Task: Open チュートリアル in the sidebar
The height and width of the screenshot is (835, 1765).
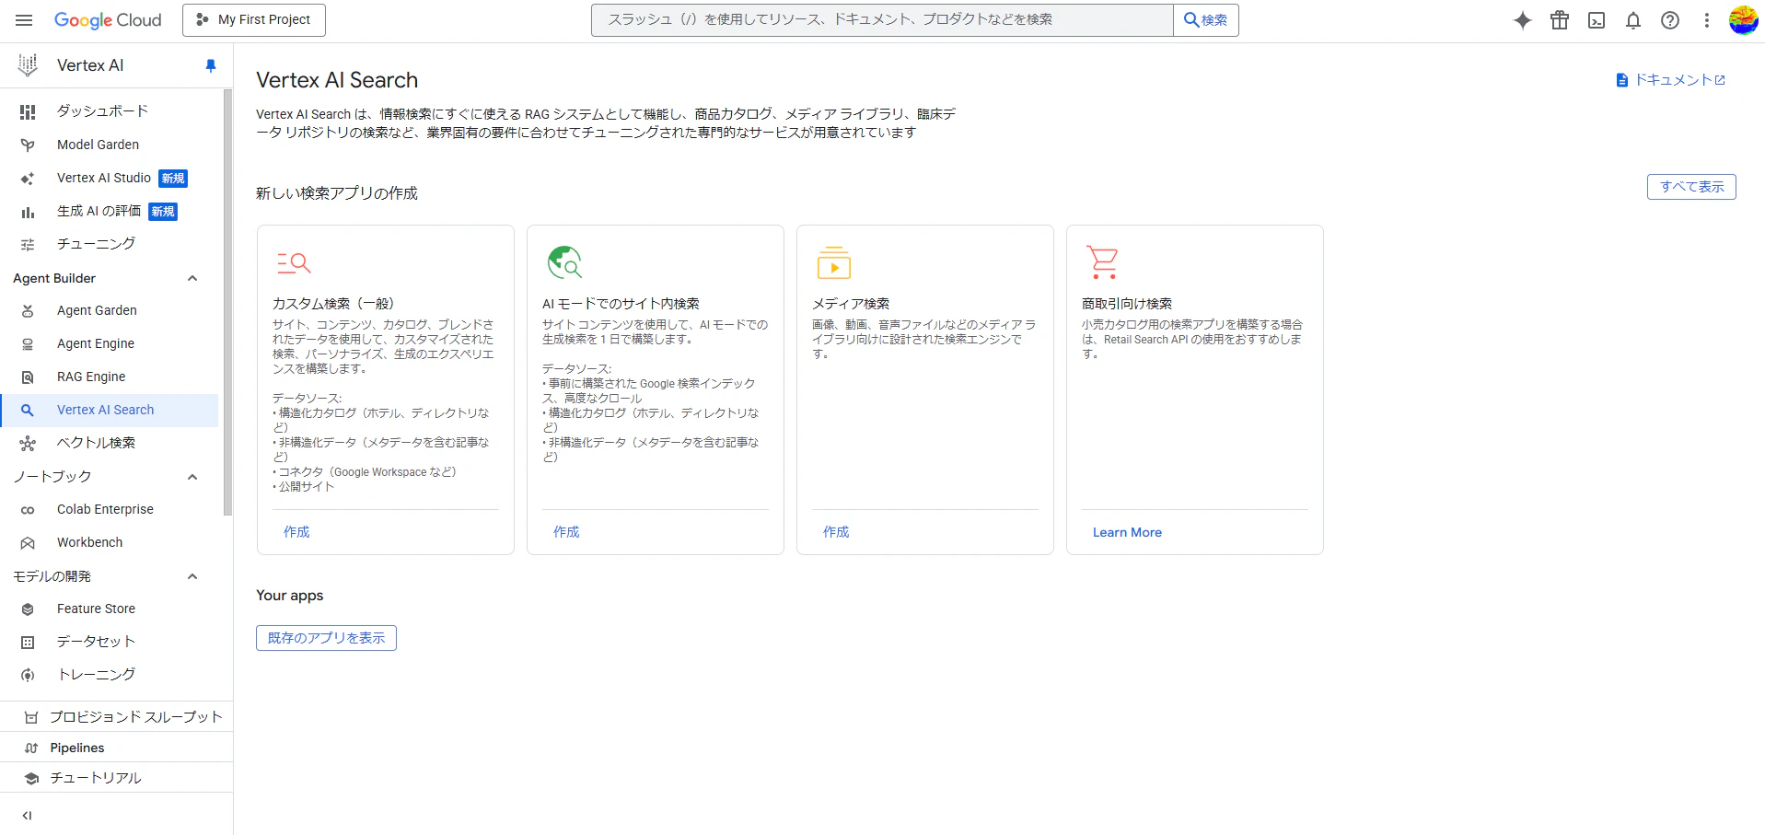Action: [116, 778]
